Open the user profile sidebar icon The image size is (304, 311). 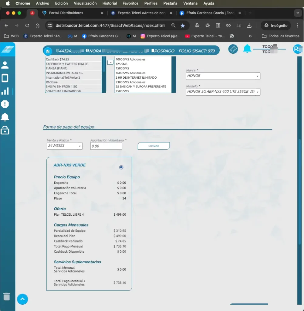[5, 65]
